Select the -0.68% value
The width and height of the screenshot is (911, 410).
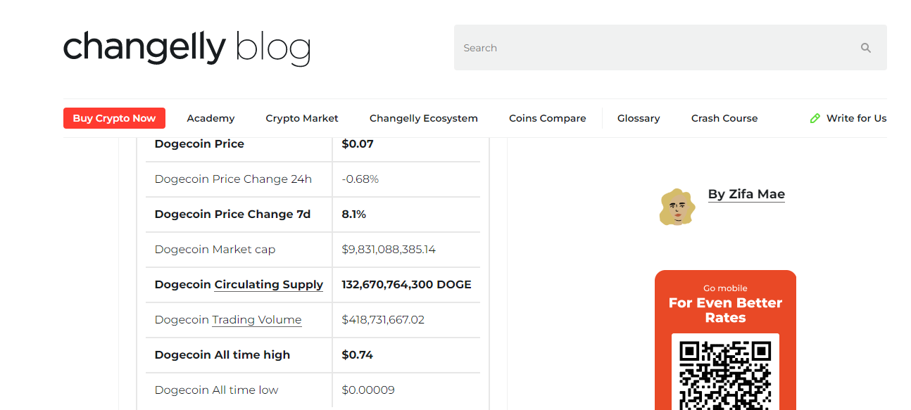(x=360, y=179)
